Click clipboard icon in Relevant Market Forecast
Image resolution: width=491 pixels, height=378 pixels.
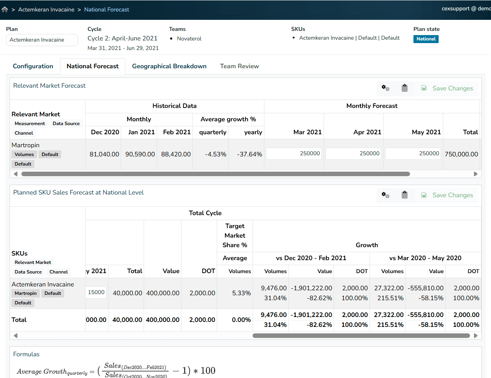(x=404, y=88)
